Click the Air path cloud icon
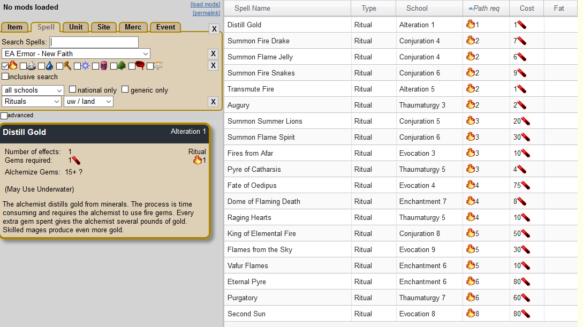 tap(32, 66)
